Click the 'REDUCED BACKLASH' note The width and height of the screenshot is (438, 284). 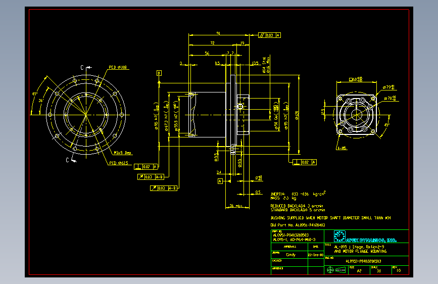point(297,206)
